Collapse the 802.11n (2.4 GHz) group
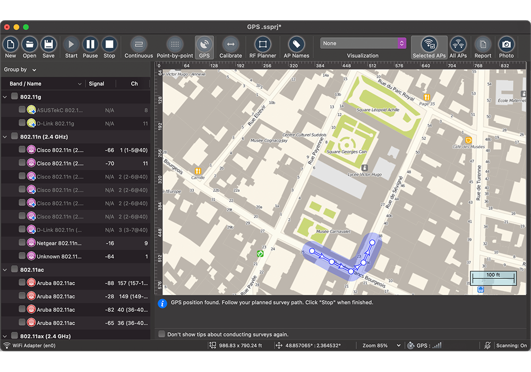Screen dimensions: 531x372 pos(5,137)
